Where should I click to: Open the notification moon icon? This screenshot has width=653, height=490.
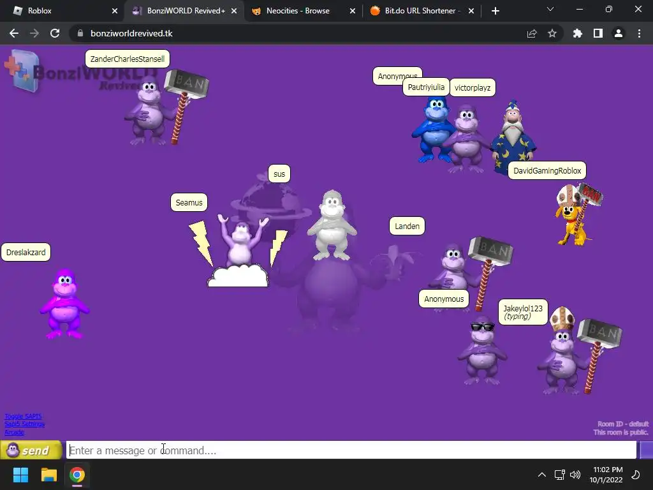pos(636,475)
